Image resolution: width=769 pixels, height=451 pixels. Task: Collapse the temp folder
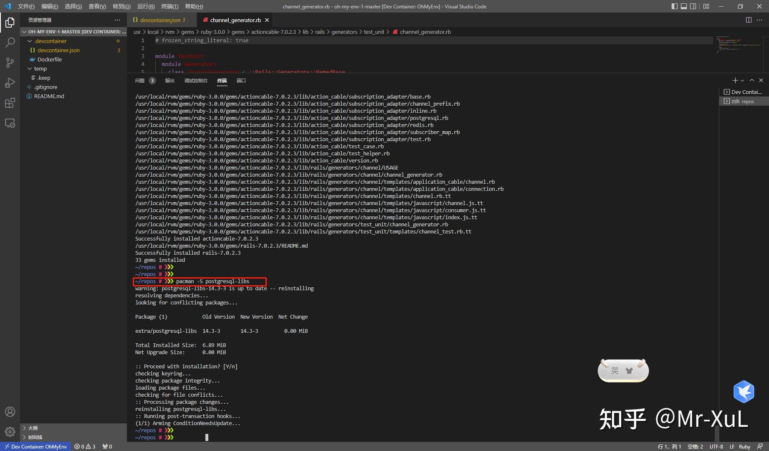(74, 68)
